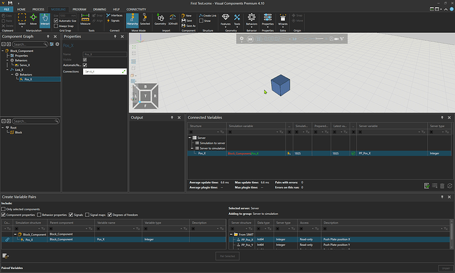Toggle the Behavior properties checkbox
Image resolution: width=455 pixels, height=273 pixels.
pos(39,215)
